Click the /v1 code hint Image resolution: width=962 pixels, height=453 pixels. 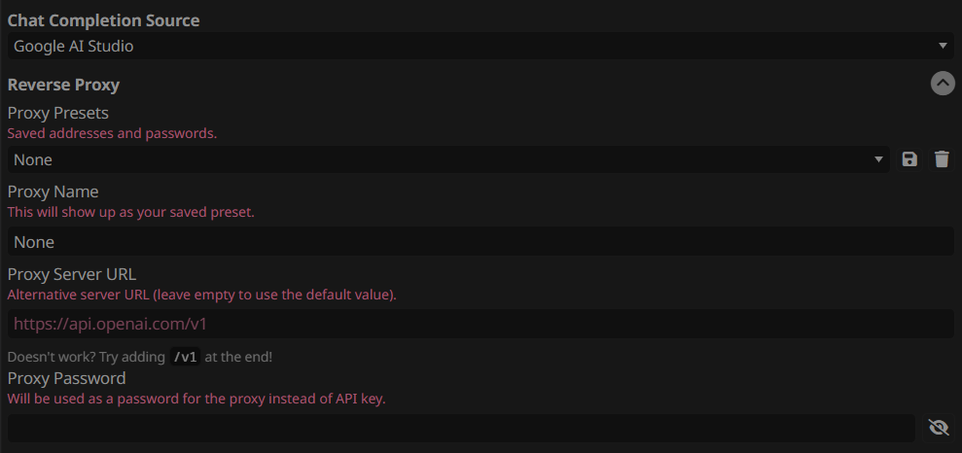coord(185,358)
